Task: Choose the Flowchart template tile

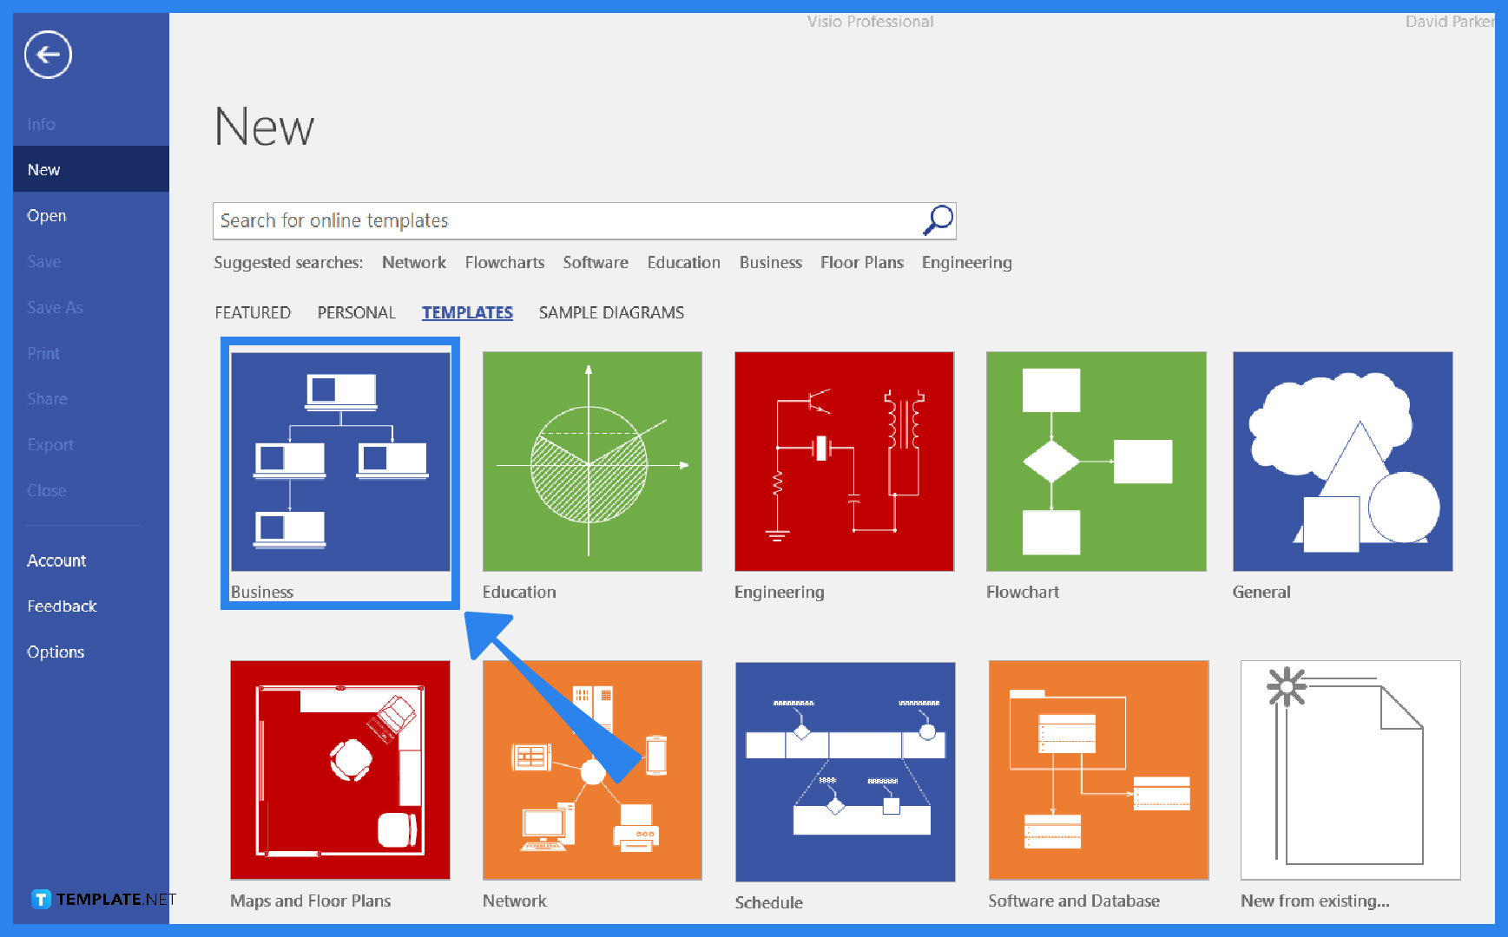Action: (1096, 461)
